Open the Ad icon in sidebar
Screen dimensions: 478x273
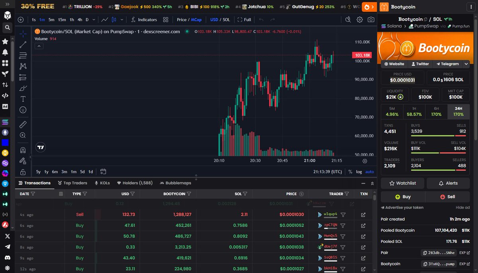[x=5, y=106]
